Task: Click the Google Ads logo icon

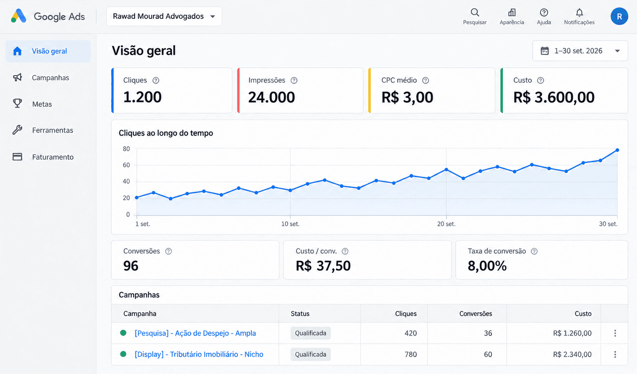Action: [x=18, y=16]
